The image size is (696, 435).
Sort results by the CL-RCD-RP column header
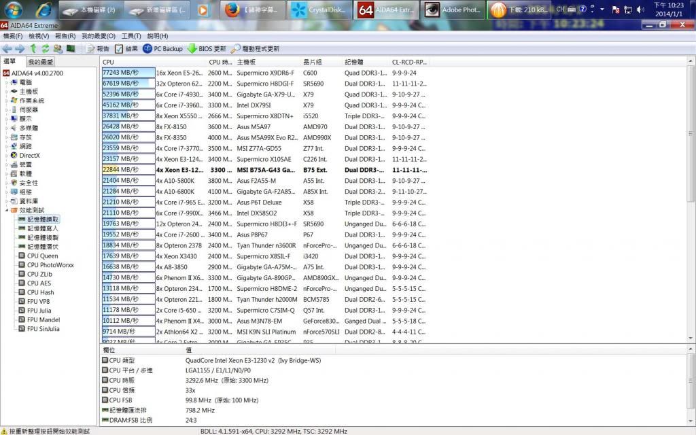pos(408,62)
